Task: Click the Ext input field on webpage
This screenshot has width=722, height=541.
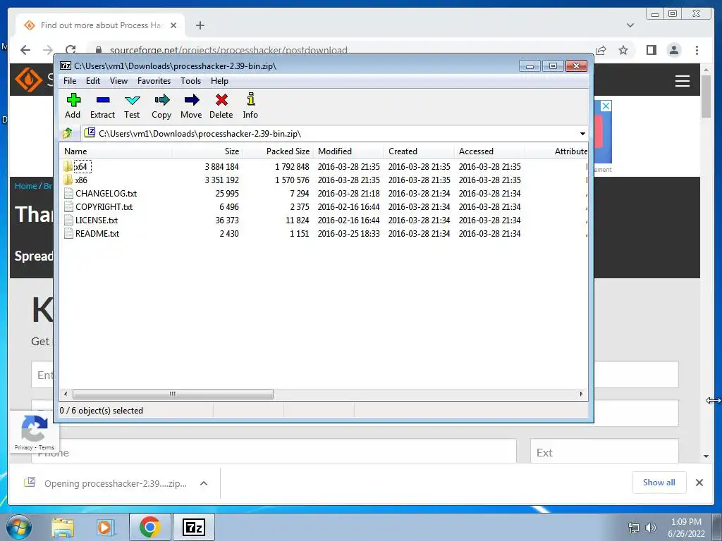Action: 604,452
